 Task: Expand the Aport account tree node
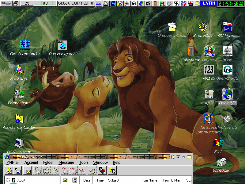click(x=8, y=180)
